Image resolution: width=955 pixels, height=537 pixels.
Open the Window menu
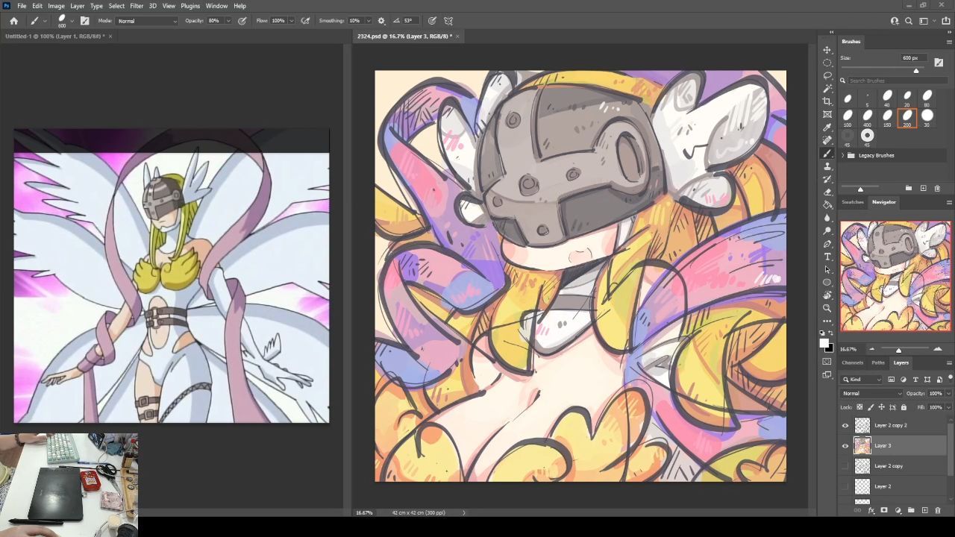pyautogui.click(x=216, y=6)
